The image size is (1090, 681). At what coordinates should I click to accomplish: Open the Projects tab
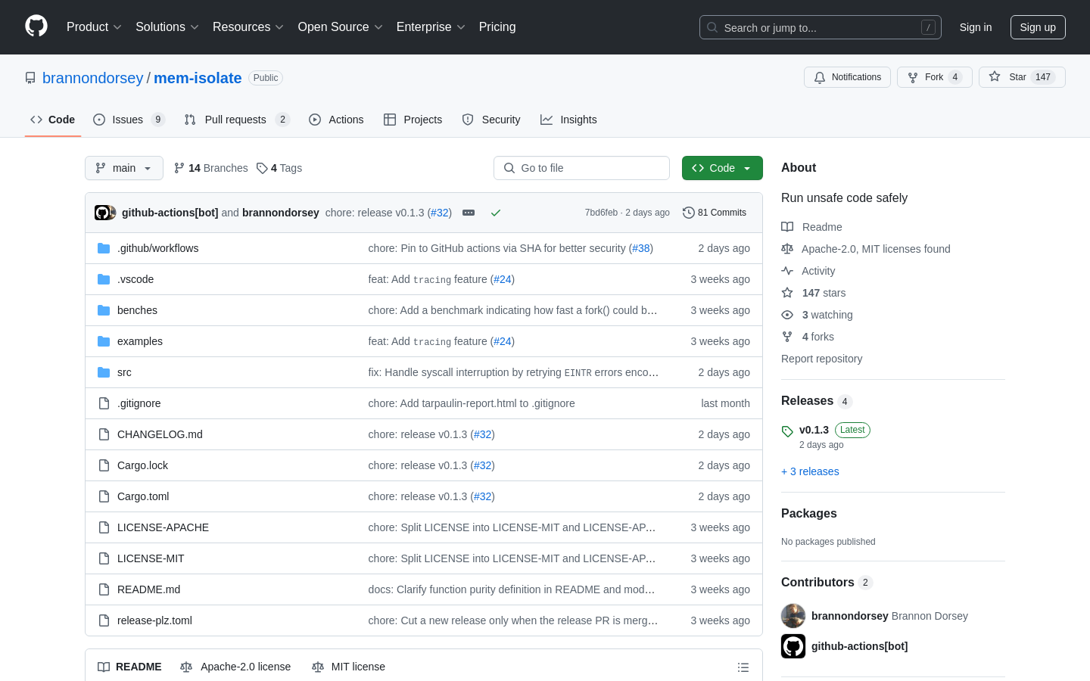pyautogui.click(x=413, y=120)
